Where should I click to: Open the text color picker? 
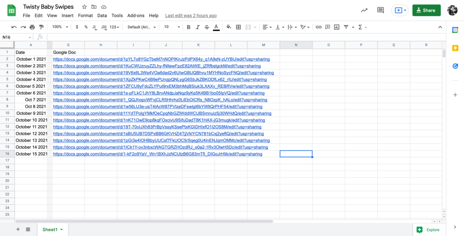point(217,27)
